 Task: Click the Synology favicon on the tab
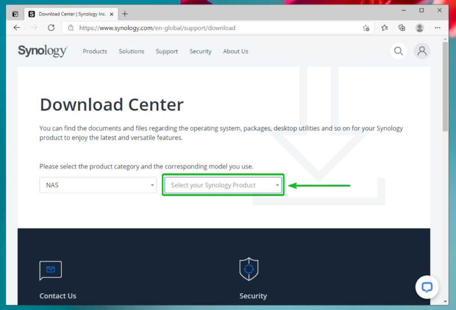32,14
